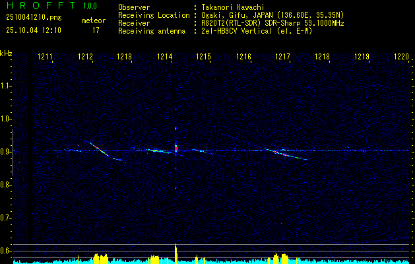Image resolution: width=415 pixels, height=264 pixels.
Task: Click the date stamp 25.10.04 12:10
Action: [34, 30]
